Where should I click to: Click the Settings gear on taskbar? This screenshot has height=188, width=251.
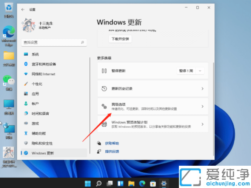pos(164,183)
